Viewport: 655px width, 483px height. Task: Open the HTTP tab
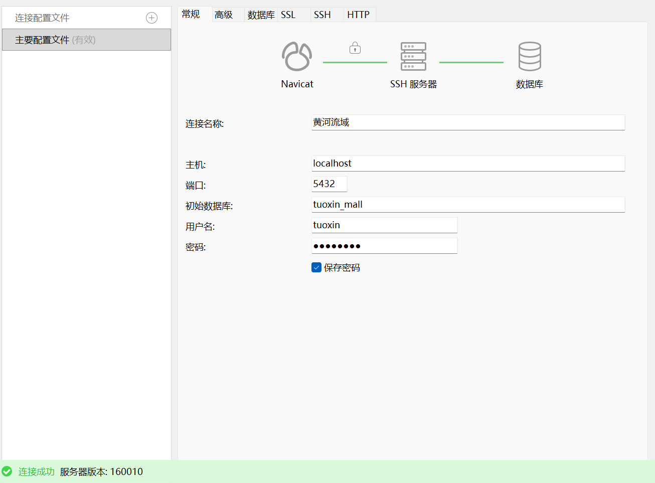click(359, 15)
